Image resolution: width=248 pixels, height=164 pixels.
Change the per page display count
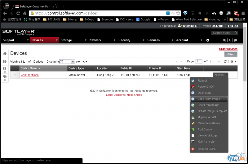pos(67,61)
